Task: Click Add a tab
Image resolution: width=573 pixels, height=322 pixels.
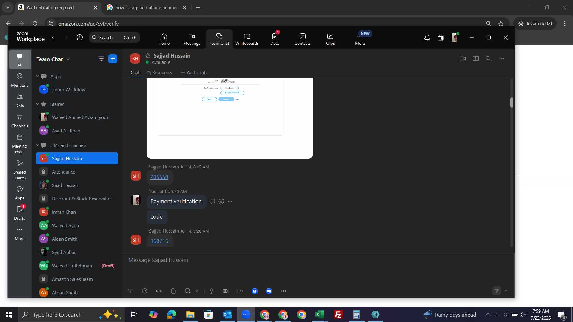Action: pos(193,73)
